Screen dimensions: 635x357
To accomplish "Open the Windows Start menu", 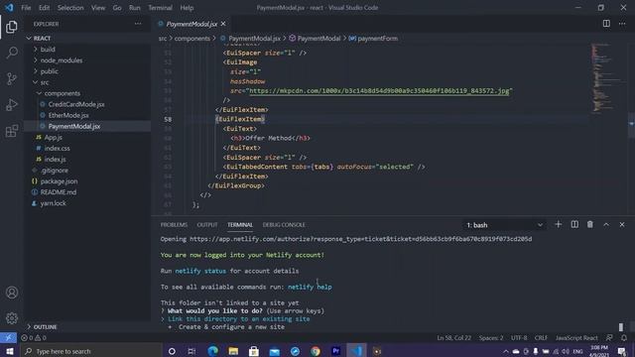I will 10,351.
